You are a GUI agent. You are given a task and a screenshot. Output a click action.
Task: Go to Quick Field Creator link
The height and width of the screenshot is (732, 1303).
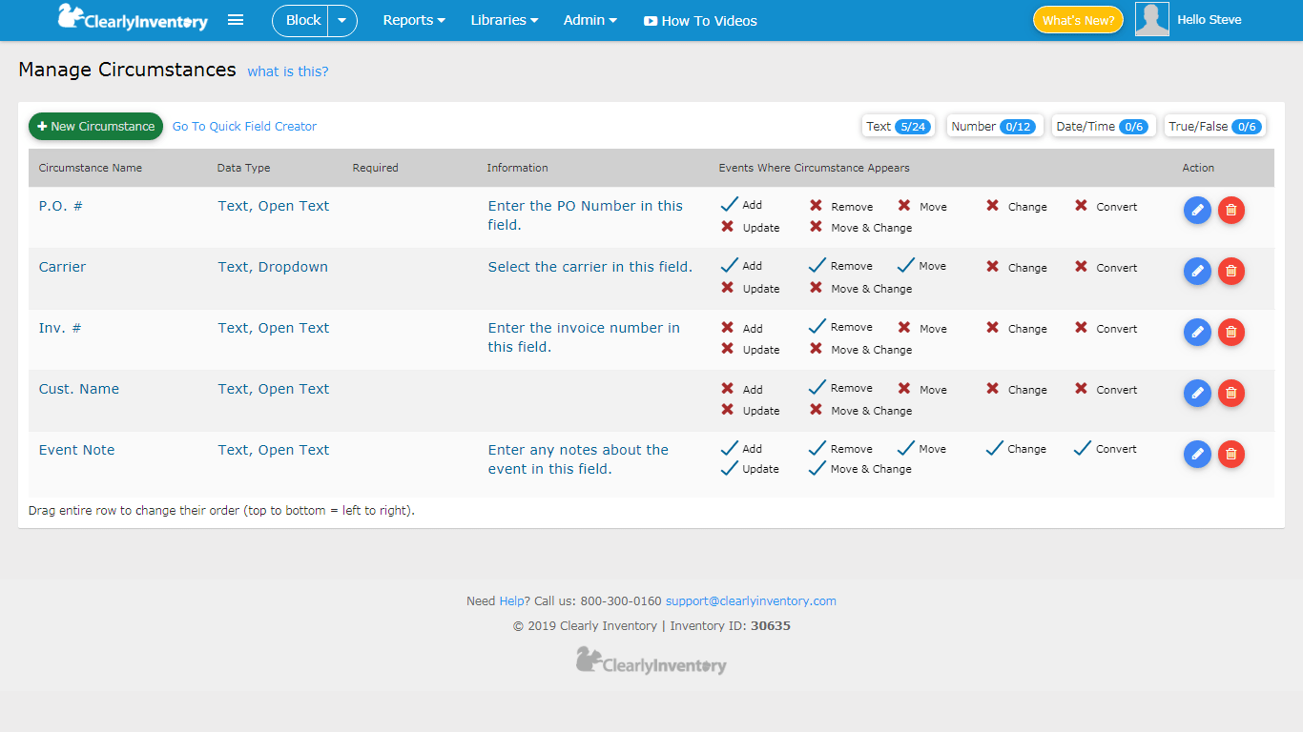click(x=244, y=127)
